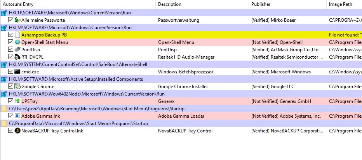
Task: Sort by the Publisher column header
Action: click(x=288, y=4)
